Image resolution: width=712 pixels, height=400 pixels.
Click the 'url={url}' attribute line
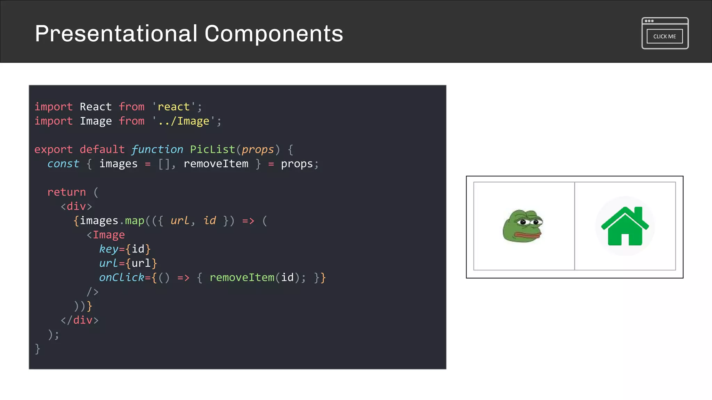coord(128,263)
